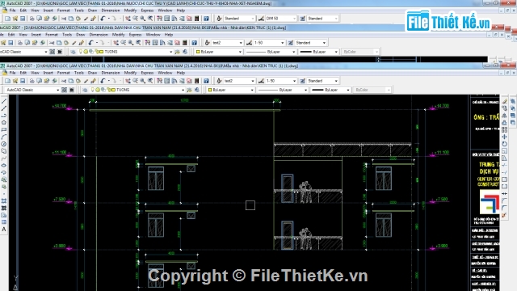Expand TUONG layer dropdown in the middle window

coord(170,52)
